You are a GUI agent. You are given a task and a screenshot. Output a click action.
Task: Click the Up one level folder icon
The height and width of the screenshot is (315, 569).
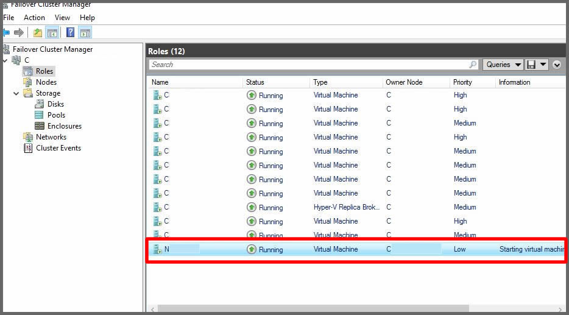(38, 33)
